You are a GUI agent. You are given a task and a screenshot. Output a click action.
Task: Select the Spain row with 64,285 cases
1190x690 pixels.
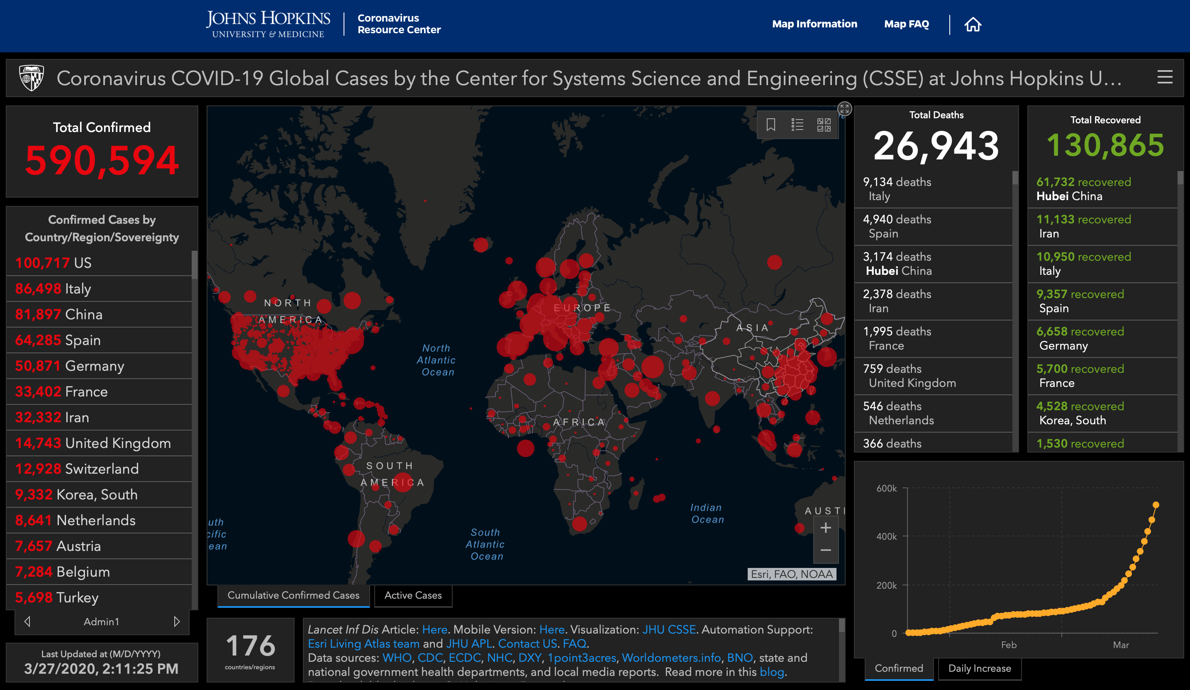(99, 340)
